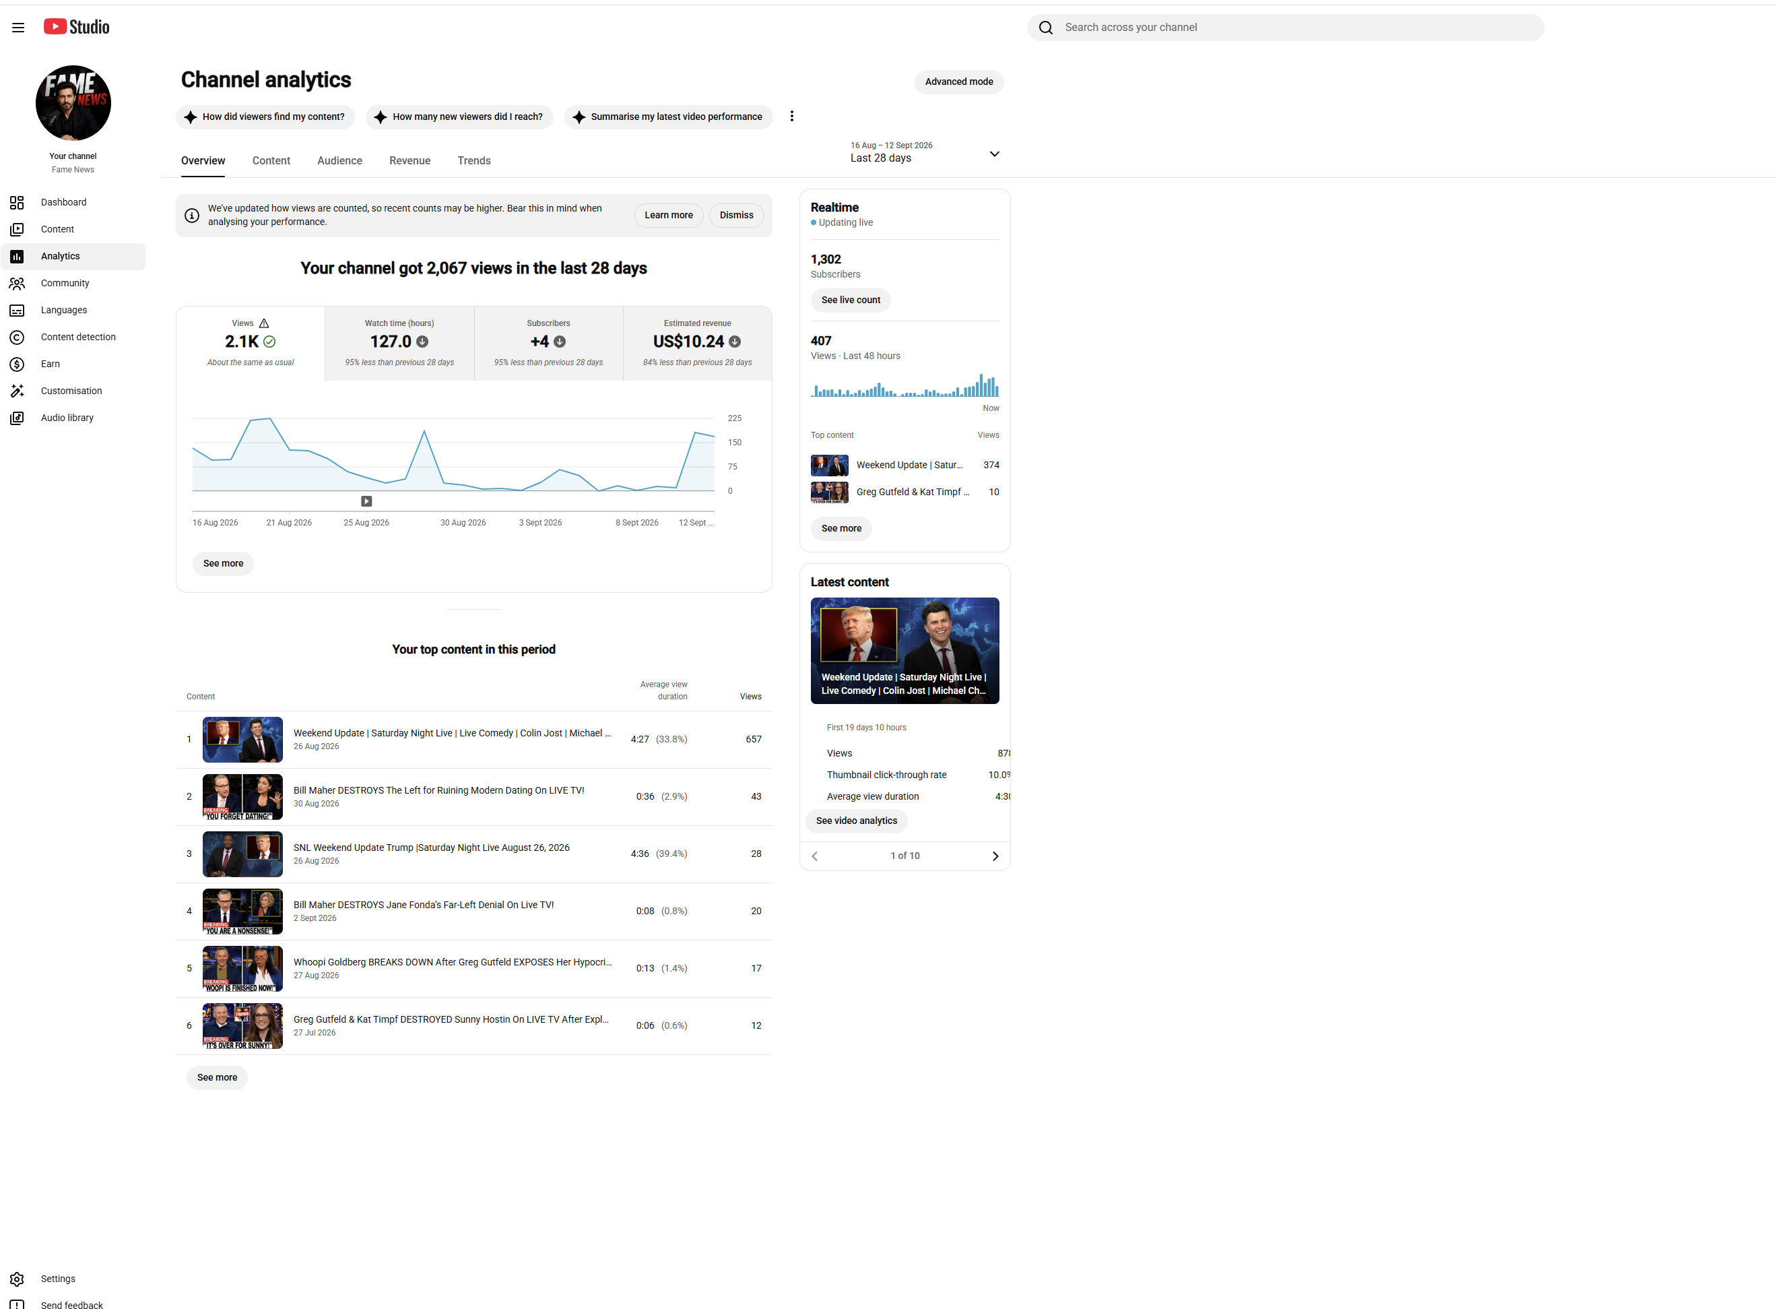Go to Content in the sidebar
1776x1309 pixels.
pos(73,229)
